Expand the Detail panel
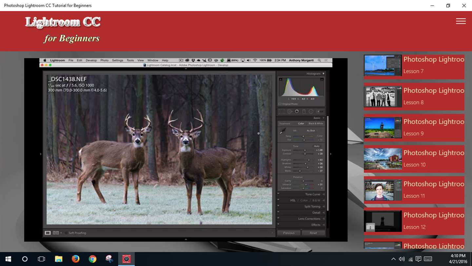The height and width of the screenshot is (266, 472). 324,213
